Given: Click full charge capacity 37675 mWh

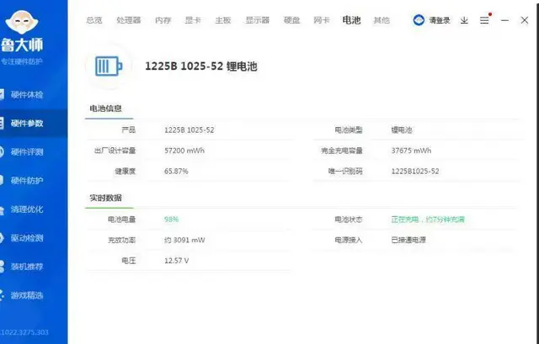Looking at the screenshot, I should [x=411, y=151].
